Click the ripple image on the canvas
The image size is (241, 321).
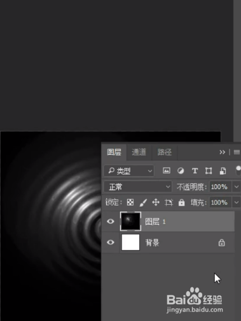(x=51, y=225)
